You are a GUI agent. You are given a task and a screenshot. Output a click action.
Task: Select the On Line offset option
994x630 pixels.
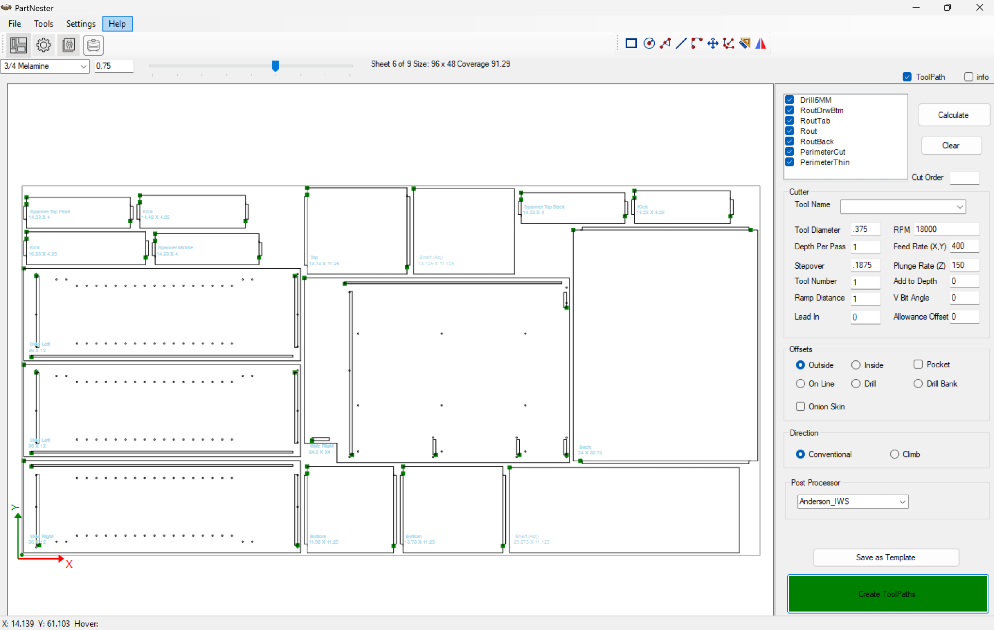[x=800, y=384]
